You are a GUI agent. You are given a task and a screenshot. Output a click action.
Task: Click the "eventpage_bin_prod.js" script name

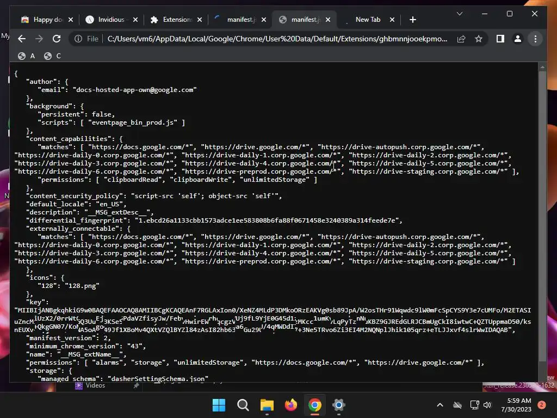click(133, 122)
